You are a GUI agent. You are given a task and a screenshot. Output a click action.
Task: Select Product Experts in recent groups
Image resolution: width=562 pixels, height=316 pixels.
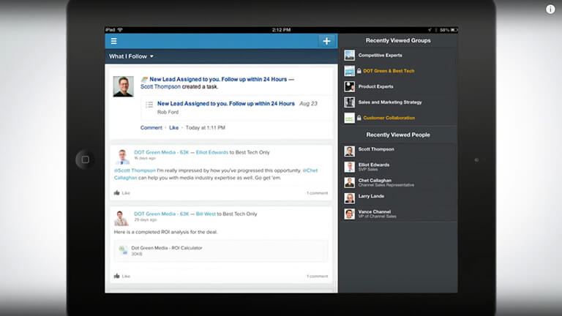tap(375, 86)
